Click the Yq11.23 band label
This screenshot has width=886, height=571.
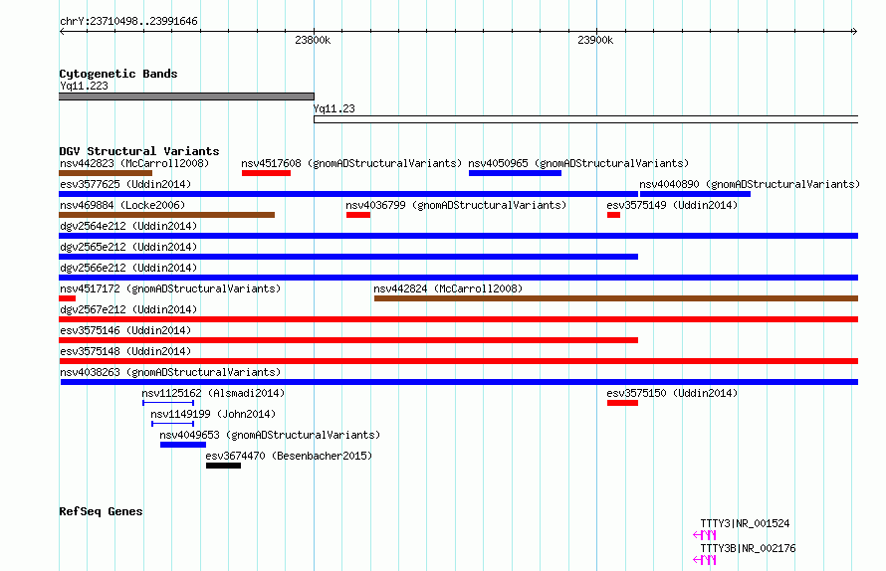pyautogui.click(x=333, y=108)
